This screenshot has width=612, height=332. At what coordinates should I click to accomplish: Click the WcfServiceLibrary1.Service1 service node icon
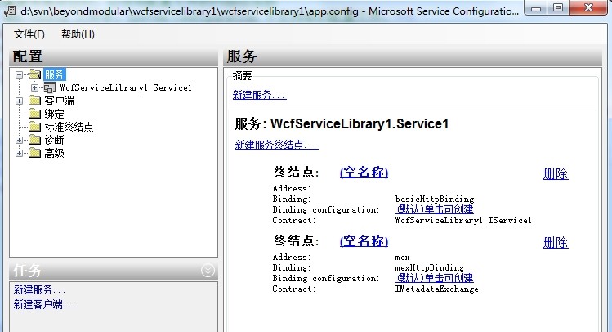click(50, 87)
